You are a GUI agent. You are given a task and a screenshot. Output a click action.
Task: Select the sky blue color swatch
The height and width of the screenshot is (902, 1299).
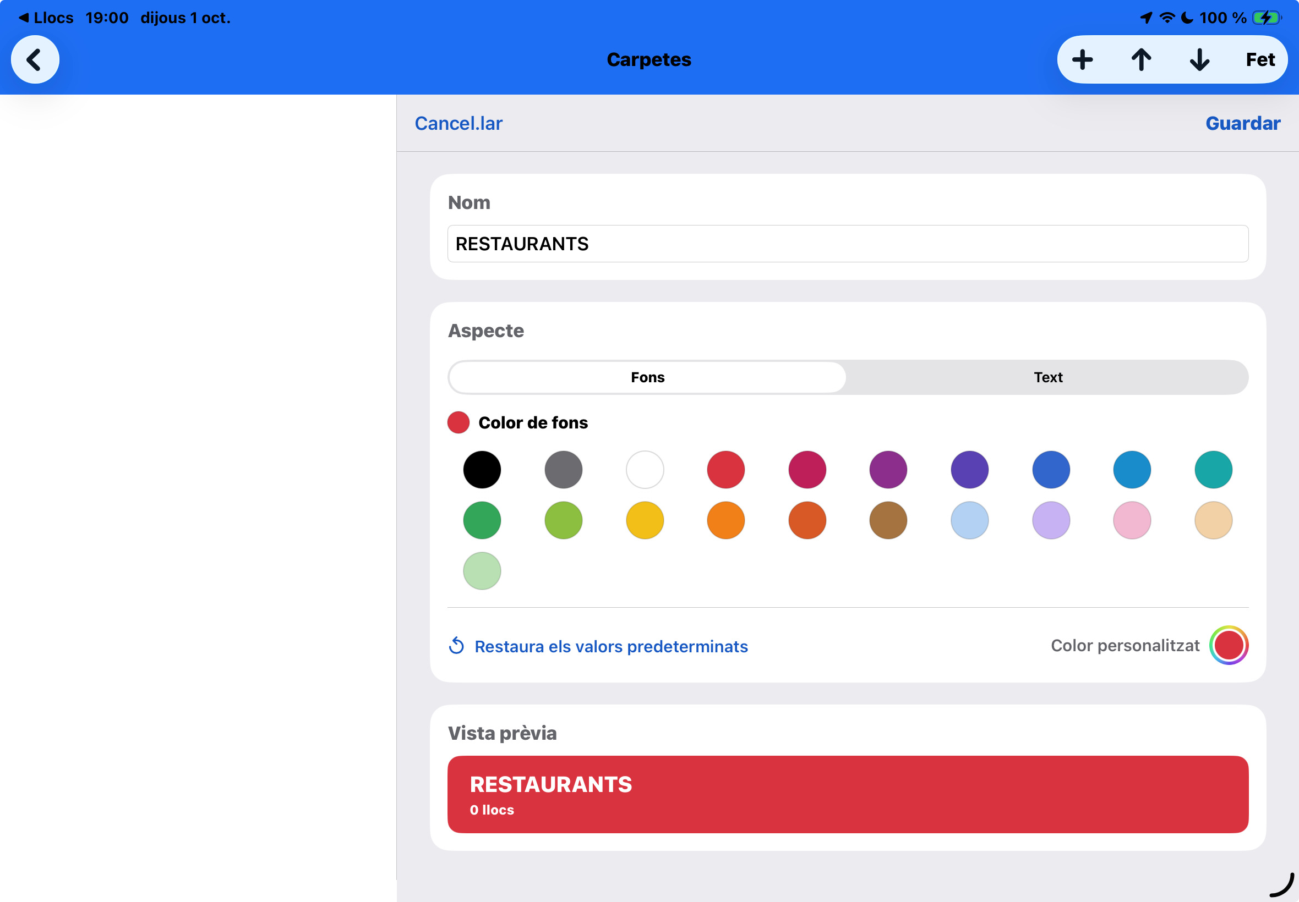[x=1132, y=470]
